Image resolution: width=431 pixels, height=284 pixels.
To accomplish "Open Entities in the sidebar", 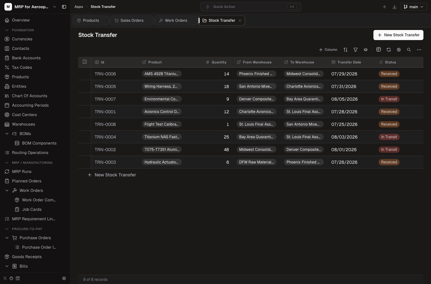I will [35, 86].
